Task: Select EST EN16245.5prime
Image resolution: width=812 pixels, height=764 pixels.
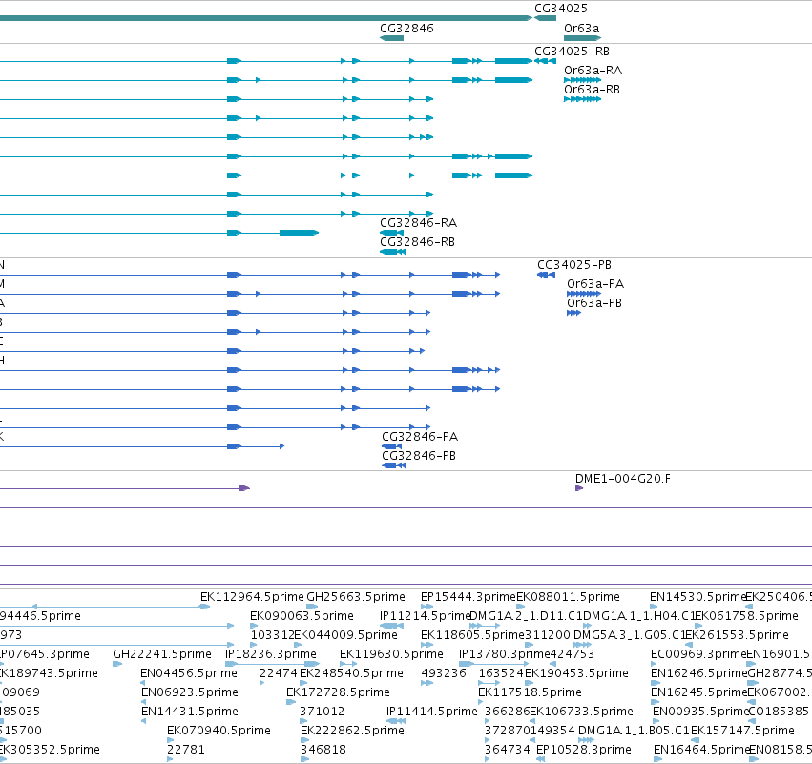Action: click(x=699, y=693)
